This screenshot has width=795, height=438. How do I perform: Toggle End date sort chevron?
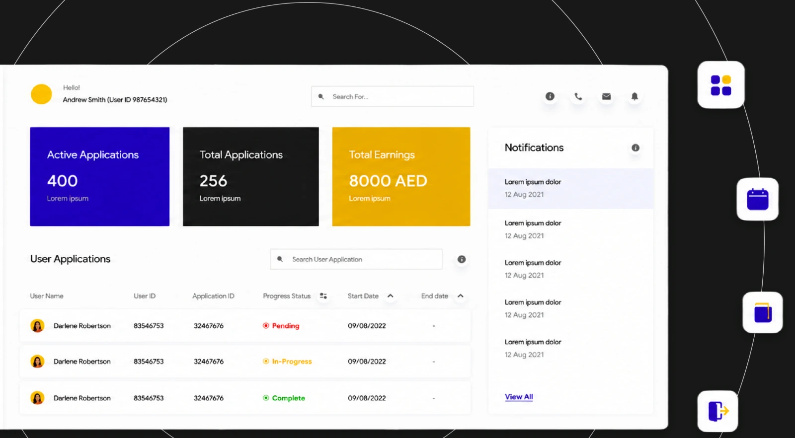click(x=461, y=296)
